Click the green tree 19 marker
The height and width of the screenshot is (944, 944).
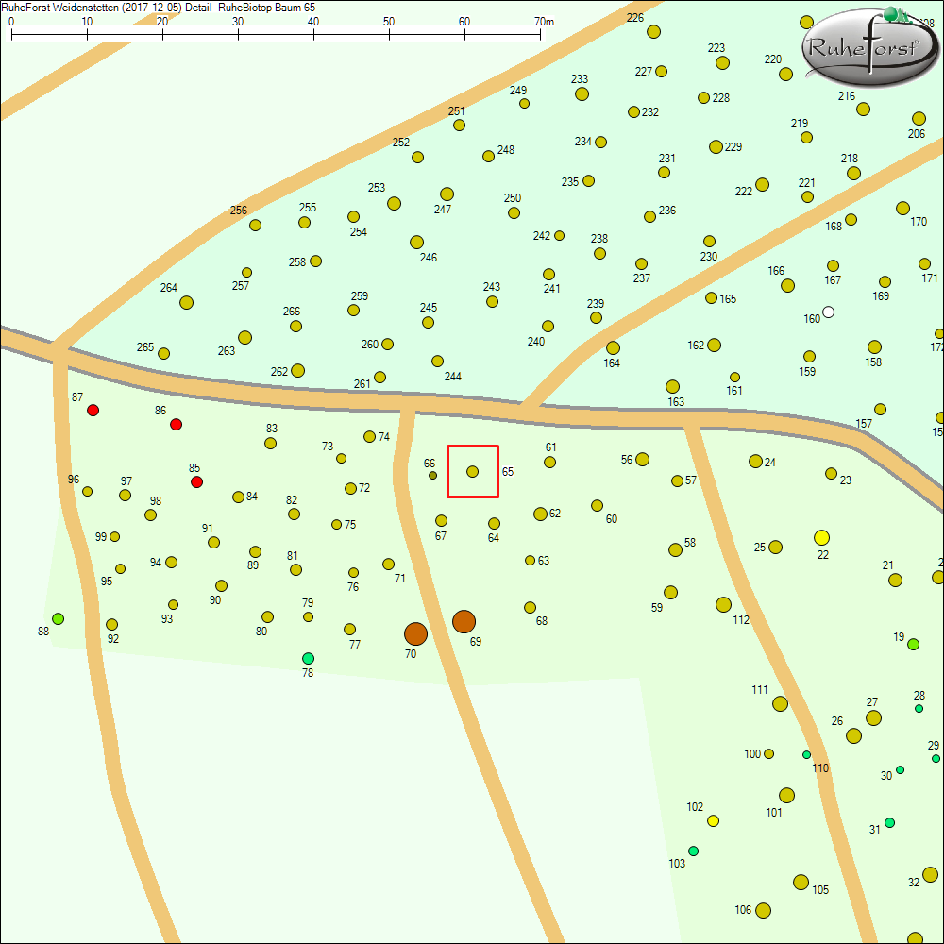click(913, 644)
